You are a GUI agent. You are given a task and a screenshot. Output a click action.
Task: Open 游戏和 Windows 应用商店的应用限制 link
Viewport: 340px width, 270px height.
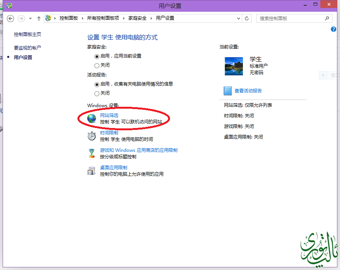click(x=139, y=150)
